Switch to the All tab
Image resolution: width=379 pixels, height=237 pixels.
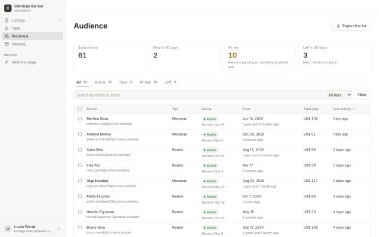pos(82,82)
